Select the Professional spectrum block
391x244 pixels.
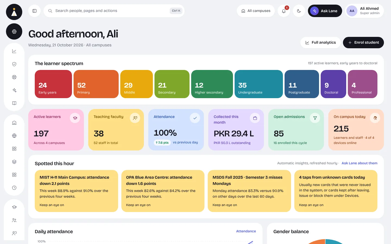tap(362, 84)
